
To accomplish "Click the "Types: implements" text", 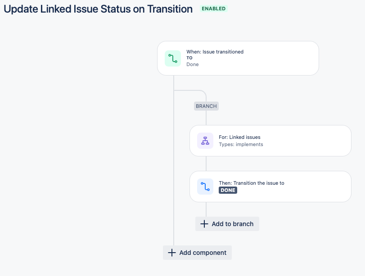I will tap(241, 144).
